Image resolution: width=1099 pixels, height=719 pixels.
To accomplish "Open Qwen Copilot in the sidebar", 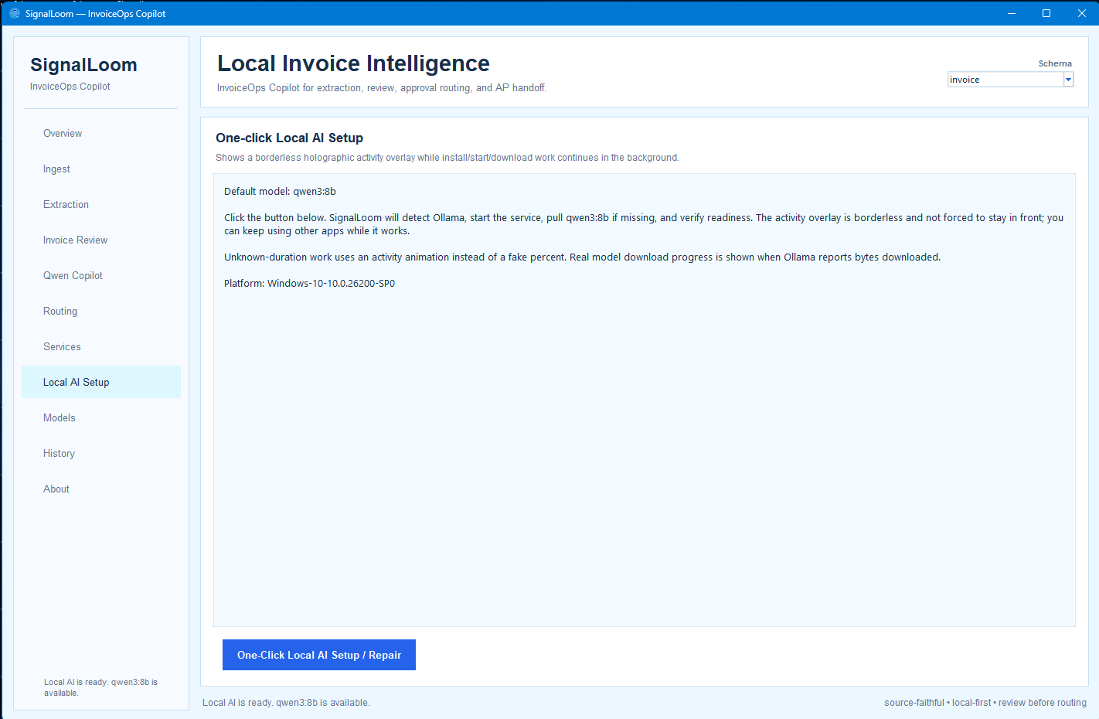I will click(x=101, y=275).
